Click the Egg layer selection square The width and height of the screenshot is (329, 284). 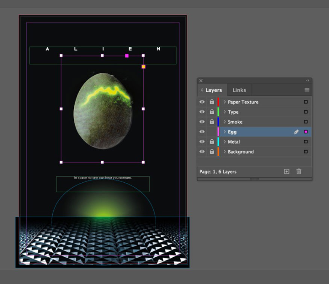[x=306, y=132]
